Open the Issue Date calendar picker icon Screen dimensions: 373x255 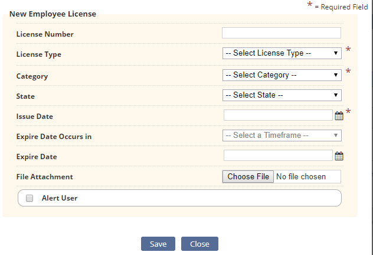tap(339, 116)
